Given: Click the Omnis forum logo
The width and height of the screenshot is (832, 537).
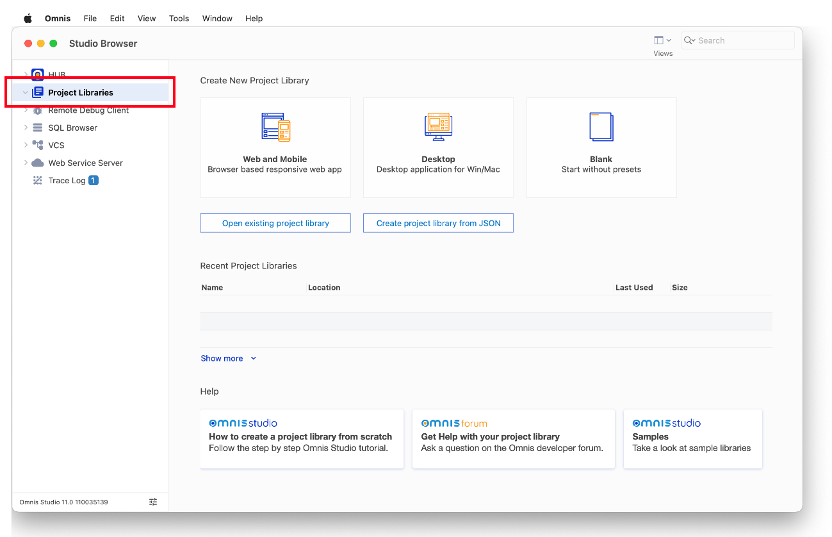Looking at the screenshot, I should pos(454,423).
